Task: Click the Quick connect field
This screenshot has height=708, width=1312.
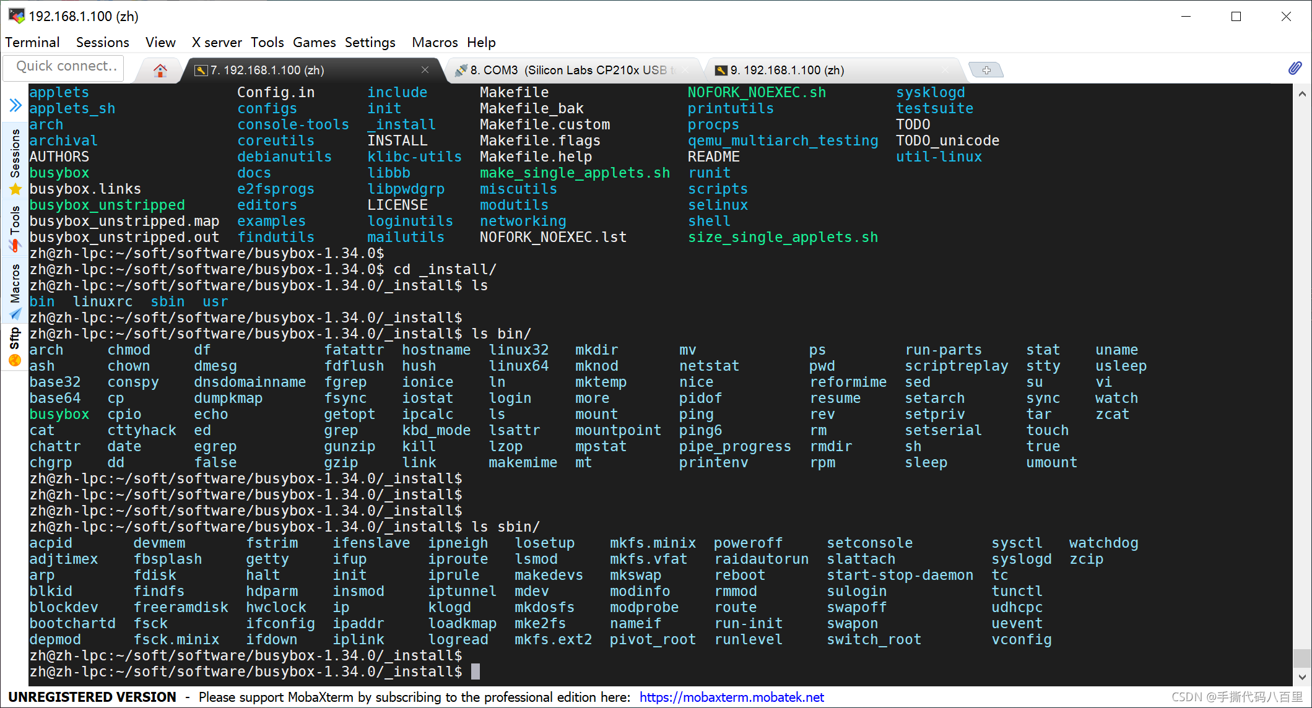Action: point(64,67)
